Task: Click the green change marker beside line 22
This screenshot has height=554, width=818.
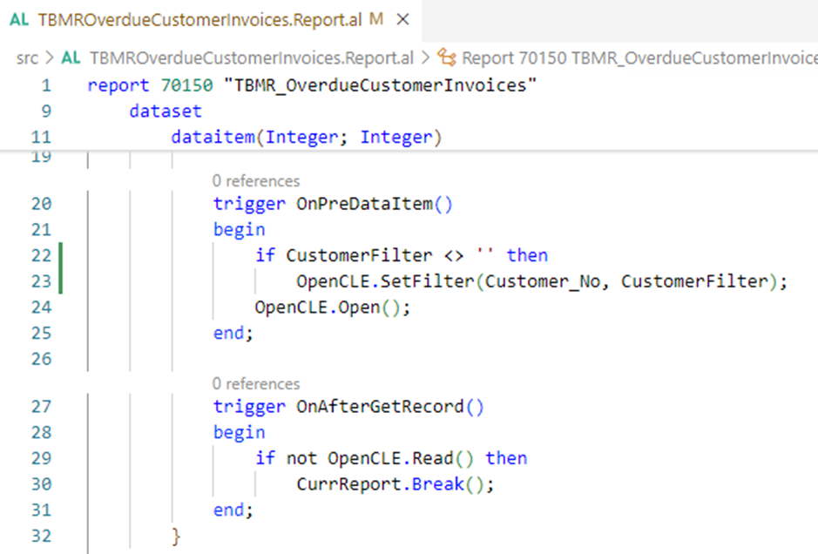Action: 60,255
